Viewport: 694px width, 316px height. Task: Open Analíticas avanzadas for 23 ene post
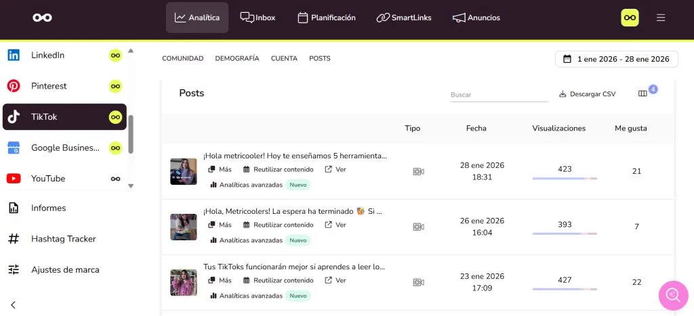(246, 296)
